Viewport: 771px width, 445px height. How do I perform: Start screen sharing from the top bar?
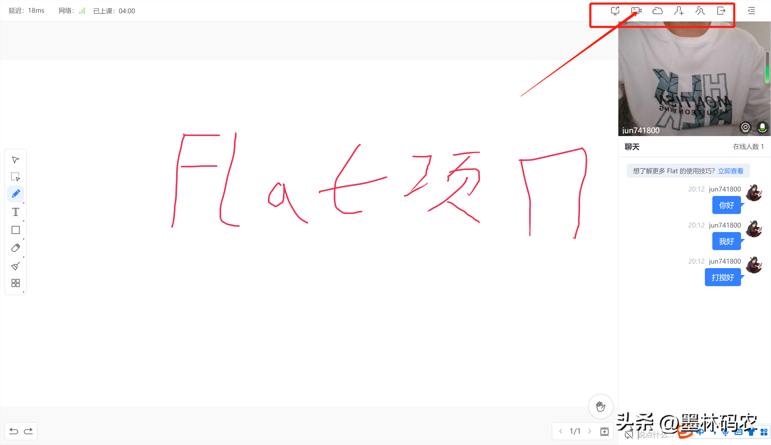[x=615, y=11]
